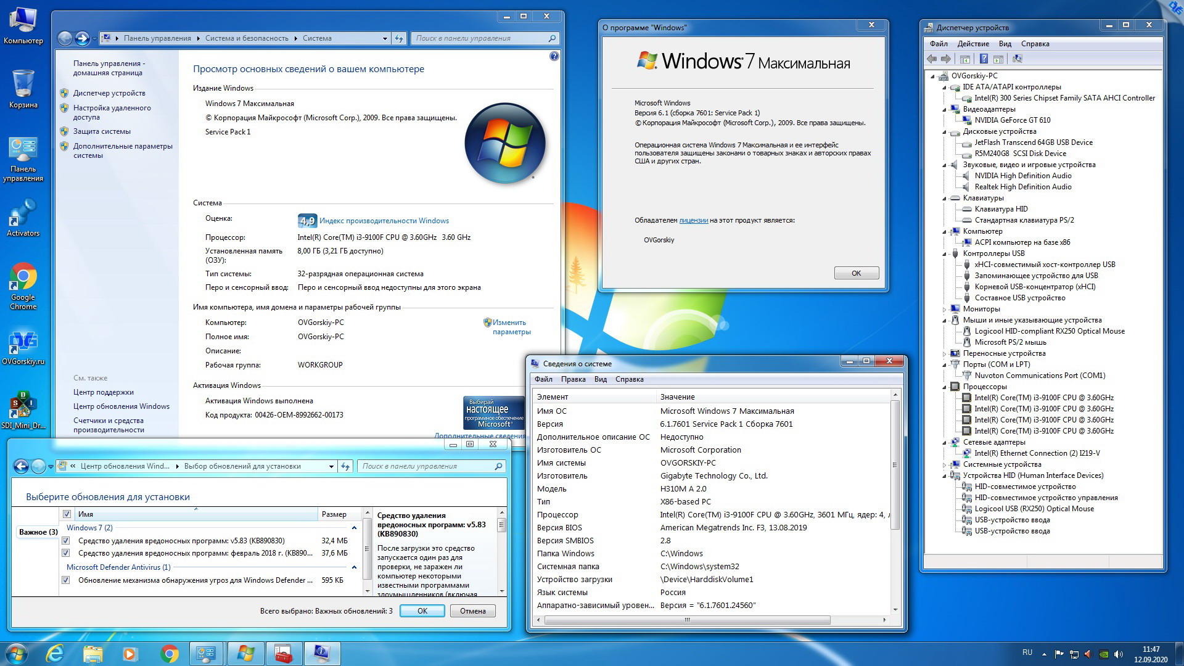Screen dimensions: 1184x666
Task: Switch to Control Panel taskbar window
Action: tap(207, 654)
